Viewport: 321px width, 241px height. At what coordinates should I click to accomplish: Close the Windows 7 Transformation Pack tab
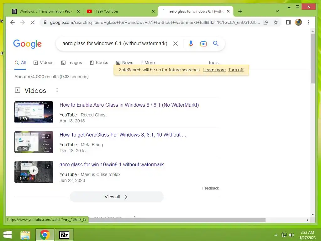click(x=78, y=11)
